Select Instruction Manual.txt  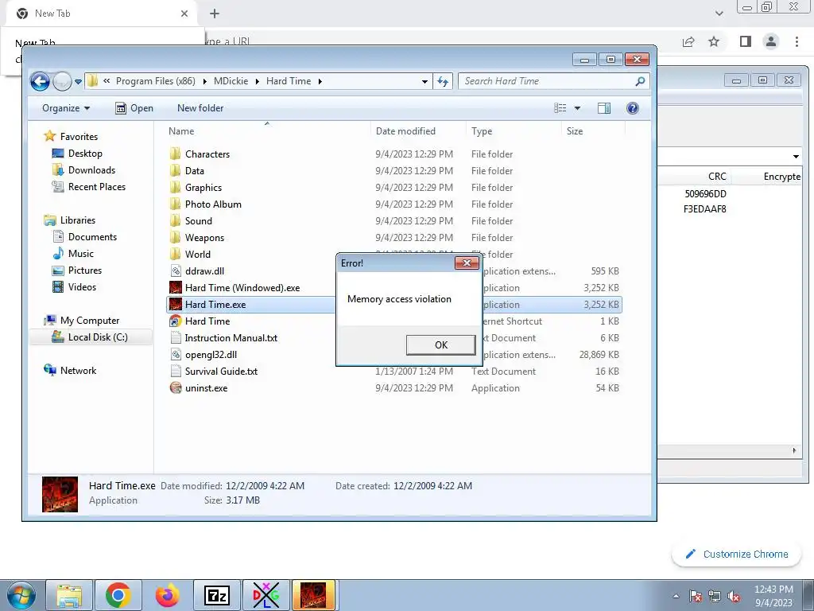(231, 337)
